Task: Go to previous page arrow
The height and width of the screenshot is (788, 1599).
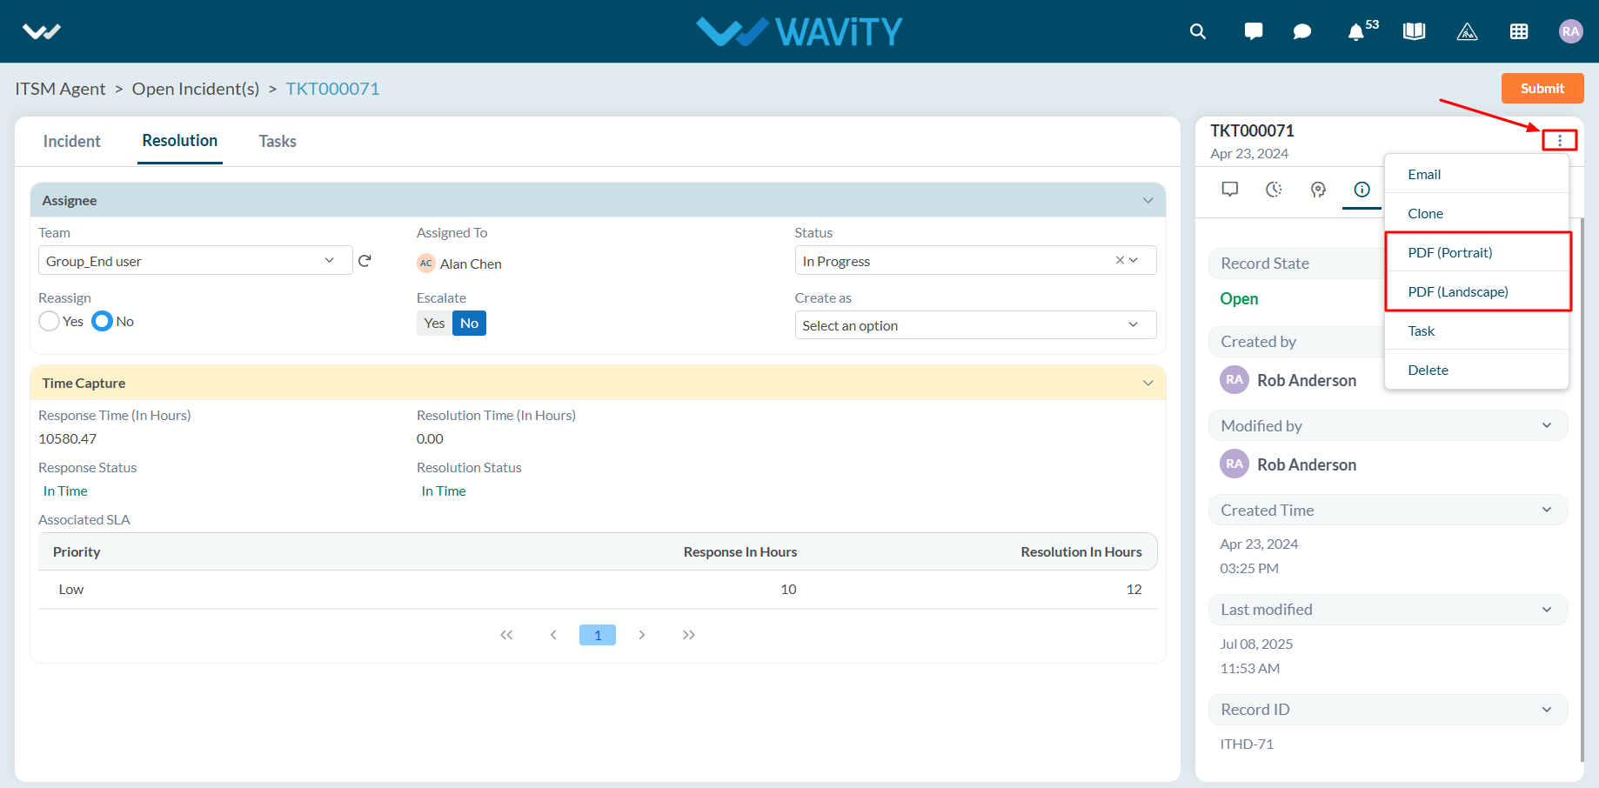Action: pos(553,635)
